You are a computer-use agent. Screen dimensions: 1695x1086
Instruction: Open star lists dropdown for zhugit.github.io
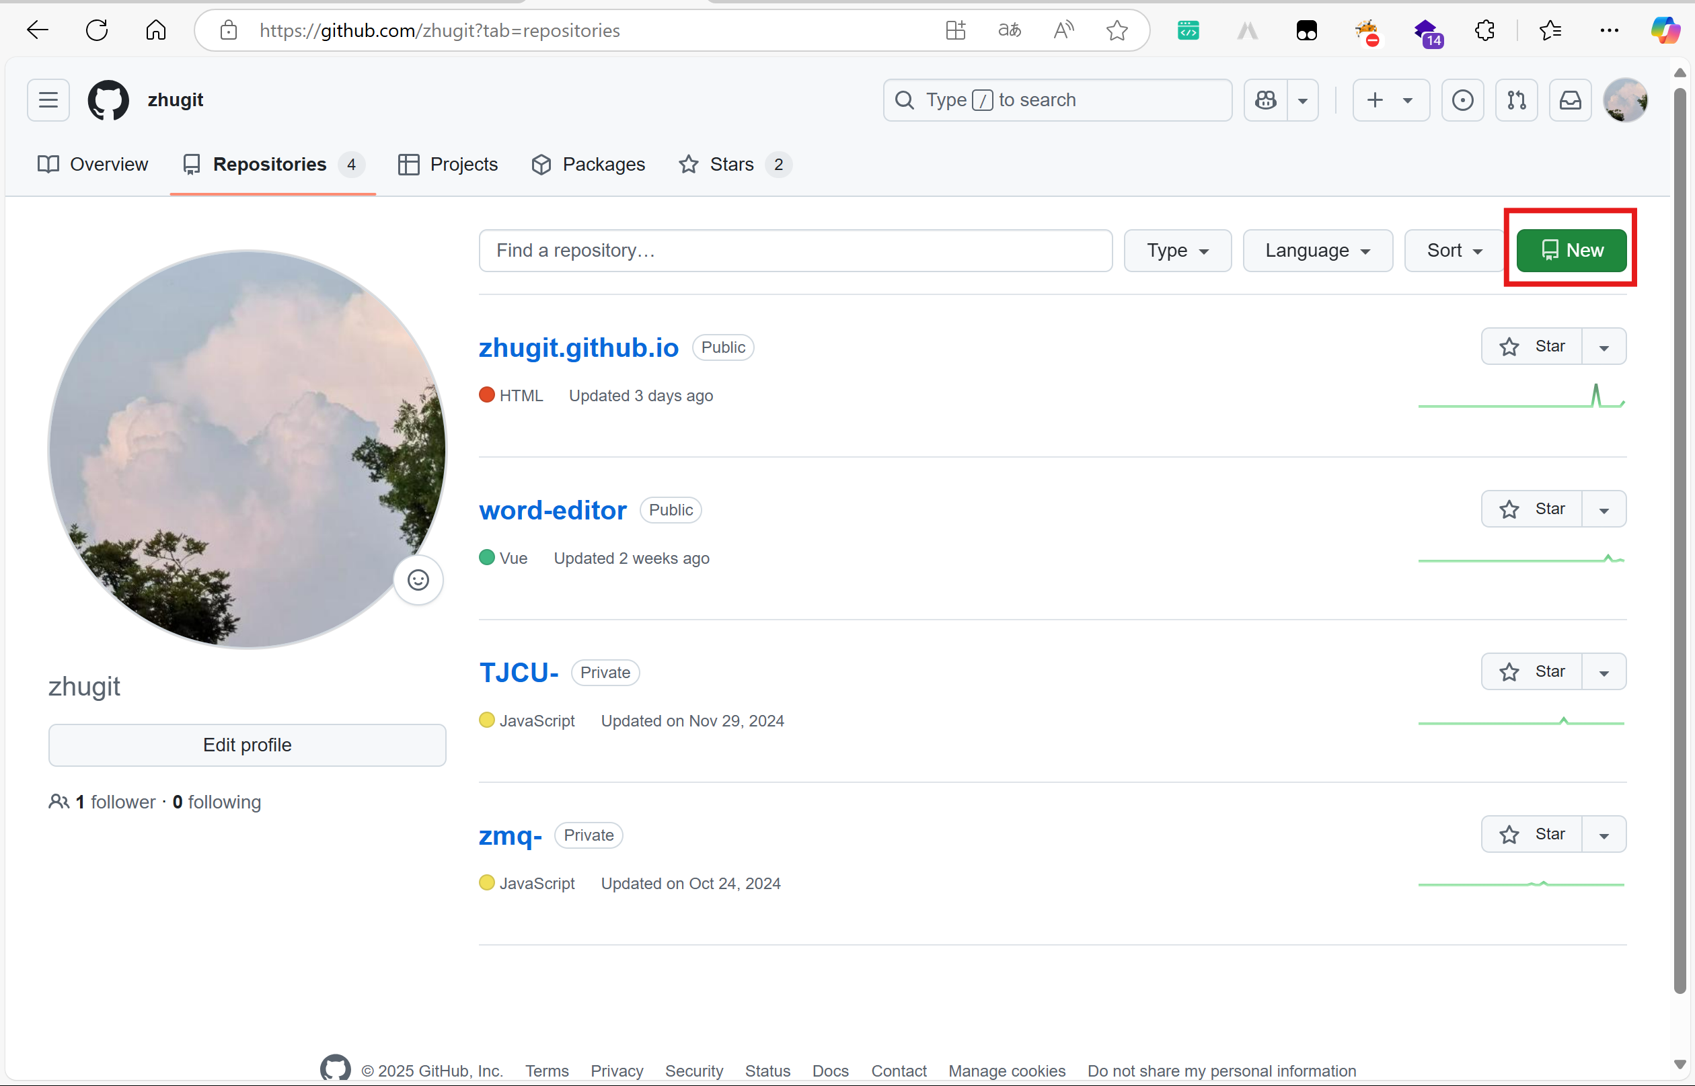pyautogui.click(x=1604, y=346)
